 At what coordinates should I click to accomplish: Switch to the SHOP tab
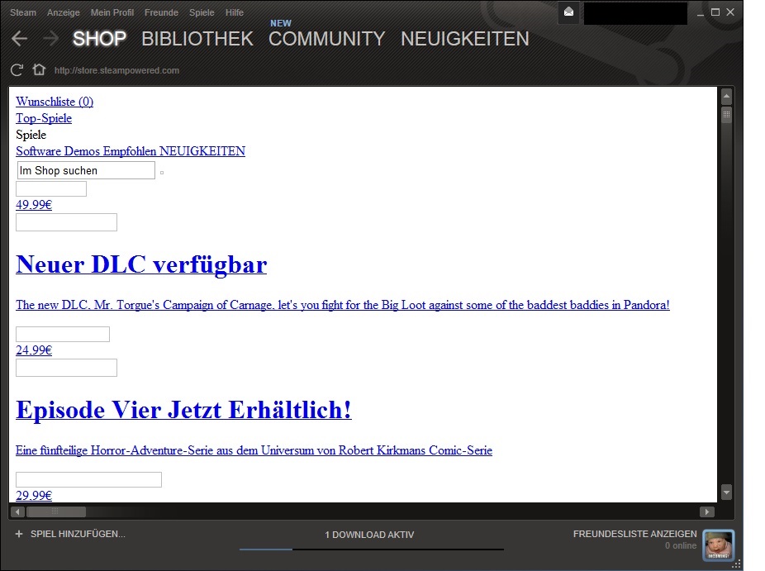99,39
